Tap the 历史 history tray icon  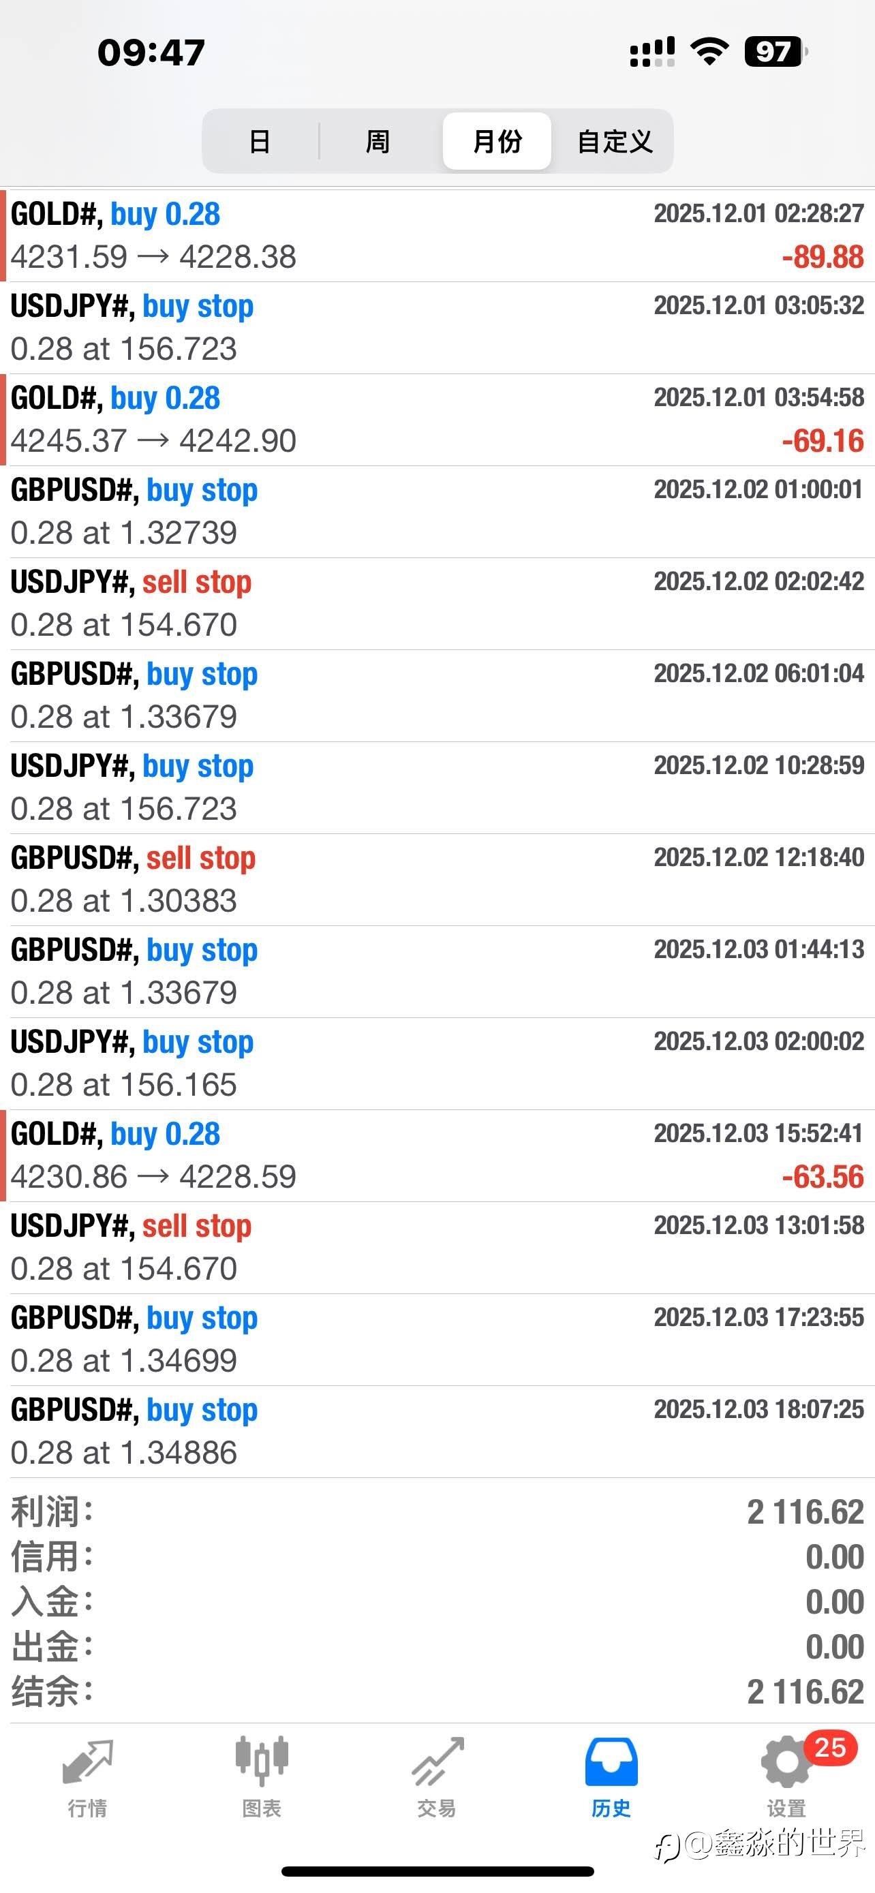pos(611,1762)
